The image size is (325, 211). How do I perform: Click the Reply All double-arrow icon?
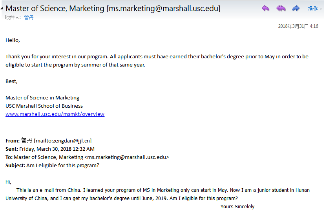click(x=281, y=8)
